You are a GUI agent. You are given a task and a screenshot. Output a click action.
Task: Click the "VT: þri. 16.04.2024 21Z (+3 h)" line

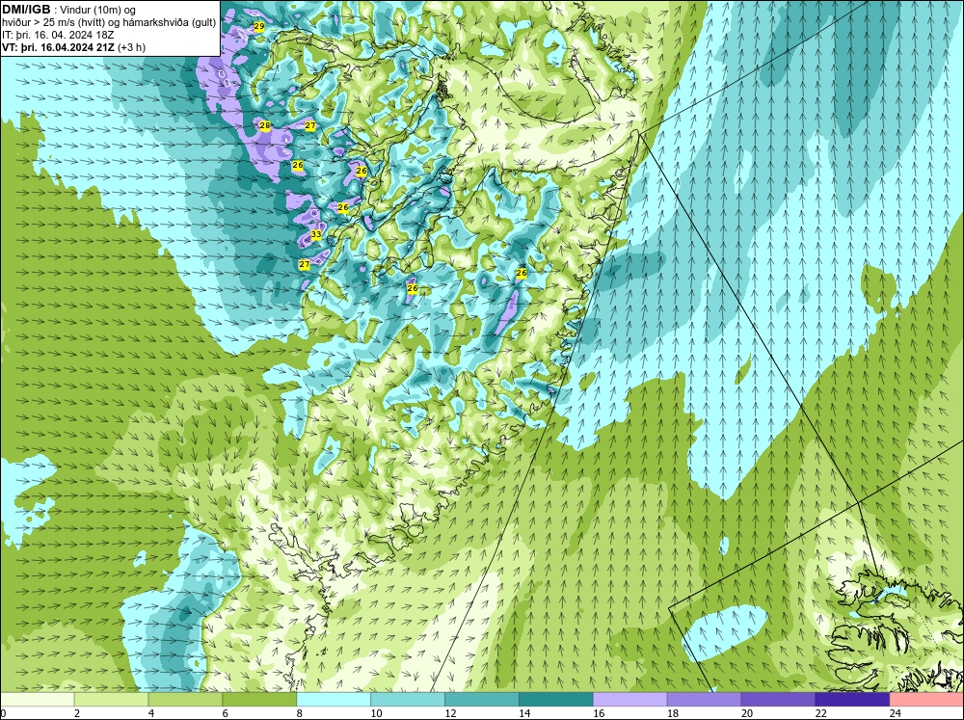tap(74, 47)
